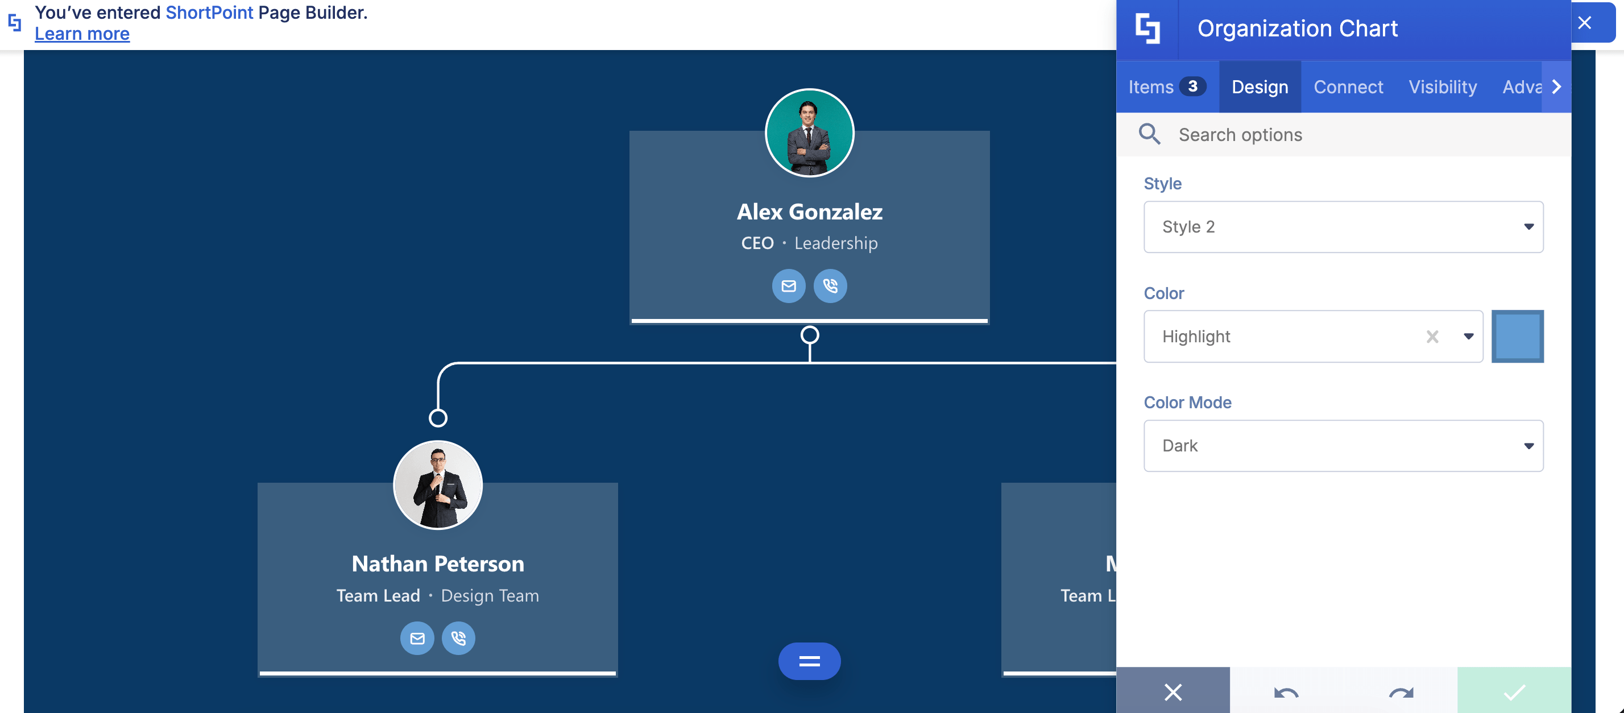The image size is (1624, 713).
Task: Click the CEO job title
Action: tap(757, 243)
